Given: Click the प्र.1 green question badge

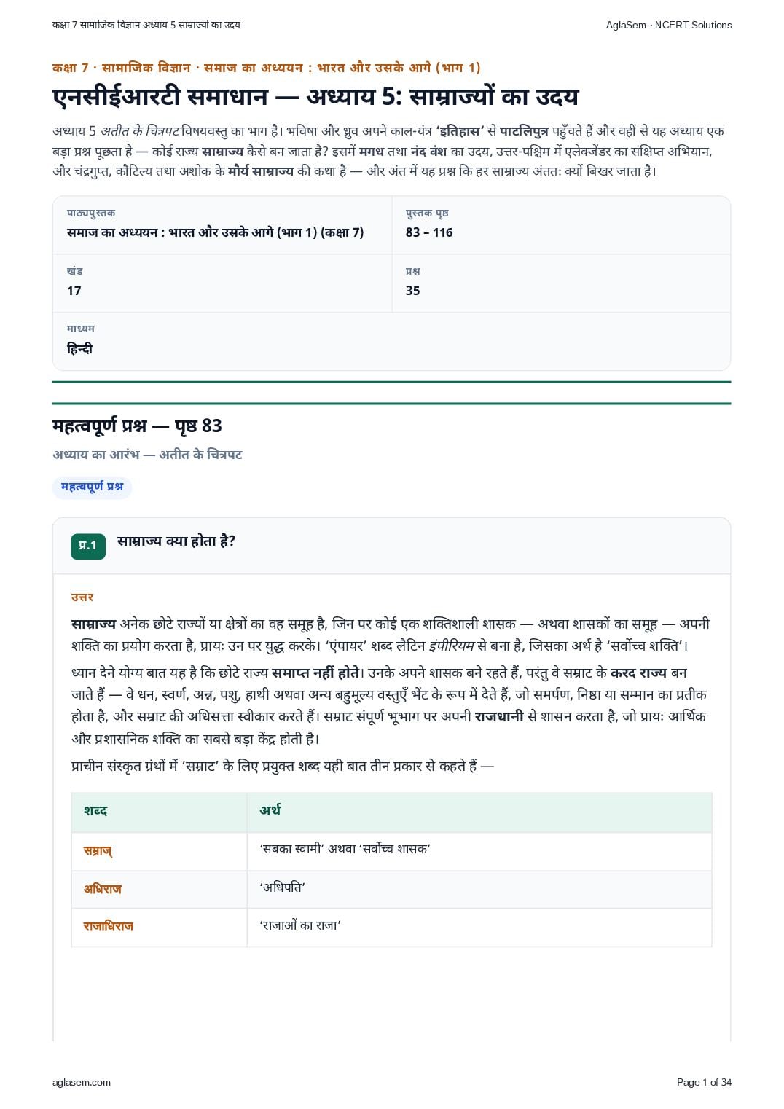Looking at the screenshot, I should (88, 546).
